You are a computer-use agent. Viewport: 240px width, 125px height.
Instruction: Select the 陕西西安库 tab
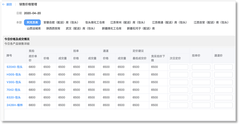coord(53,29)
